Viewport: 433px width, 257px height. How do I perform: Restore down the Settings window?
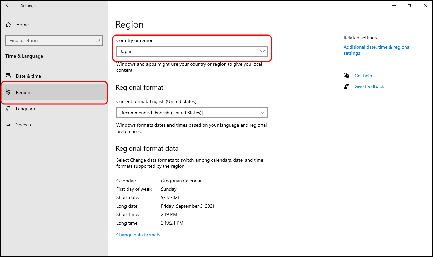[410, 5]
